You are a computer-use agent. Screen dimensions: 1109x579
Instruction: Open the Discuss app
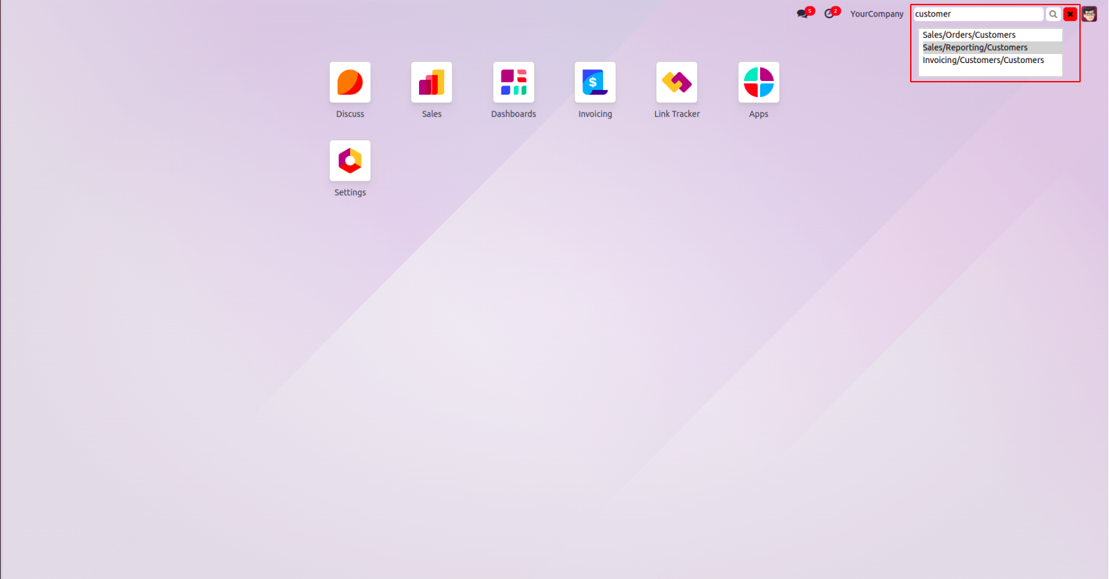[349, 82]
